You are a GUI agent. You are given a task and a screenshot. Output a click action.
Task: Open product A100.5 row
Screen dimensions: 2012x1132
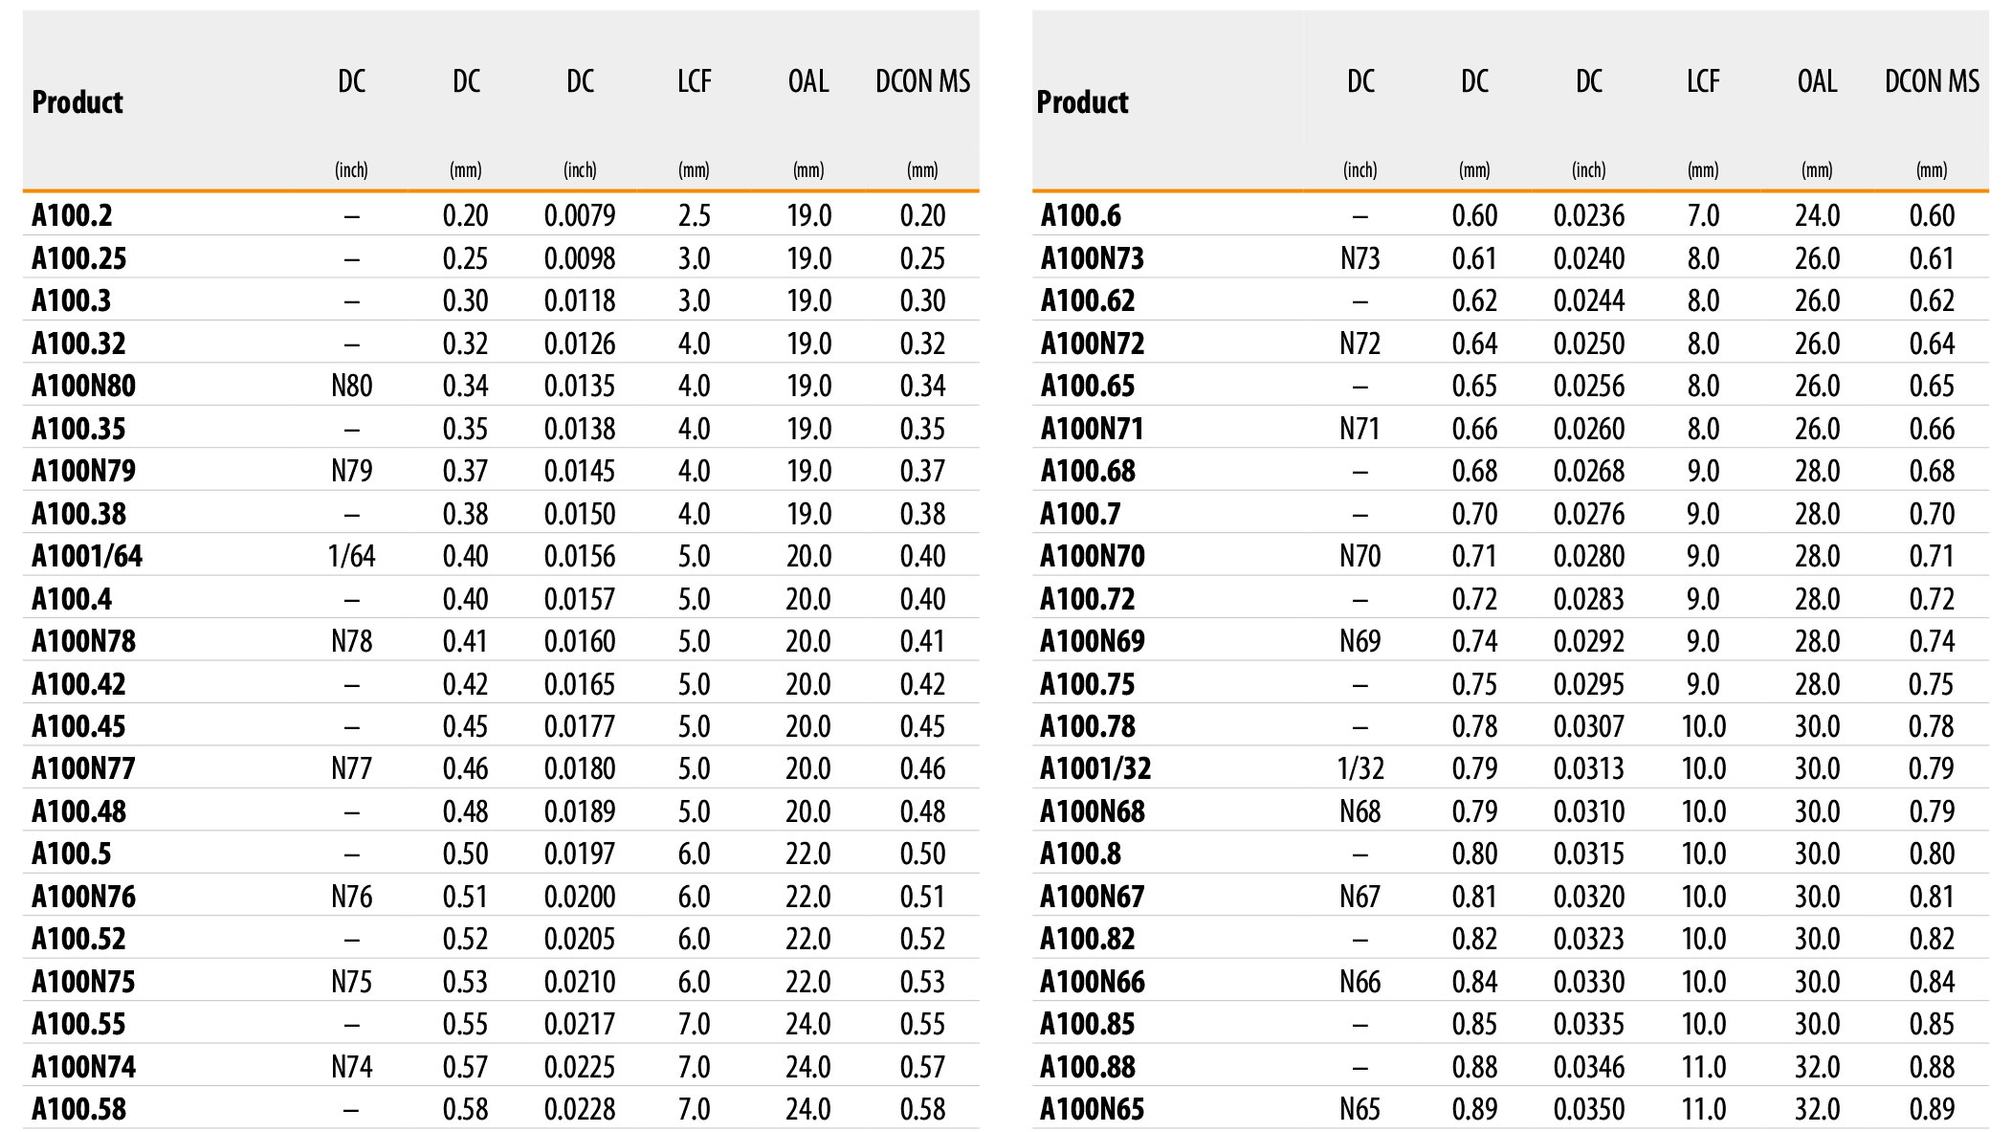tap(501, 854)
